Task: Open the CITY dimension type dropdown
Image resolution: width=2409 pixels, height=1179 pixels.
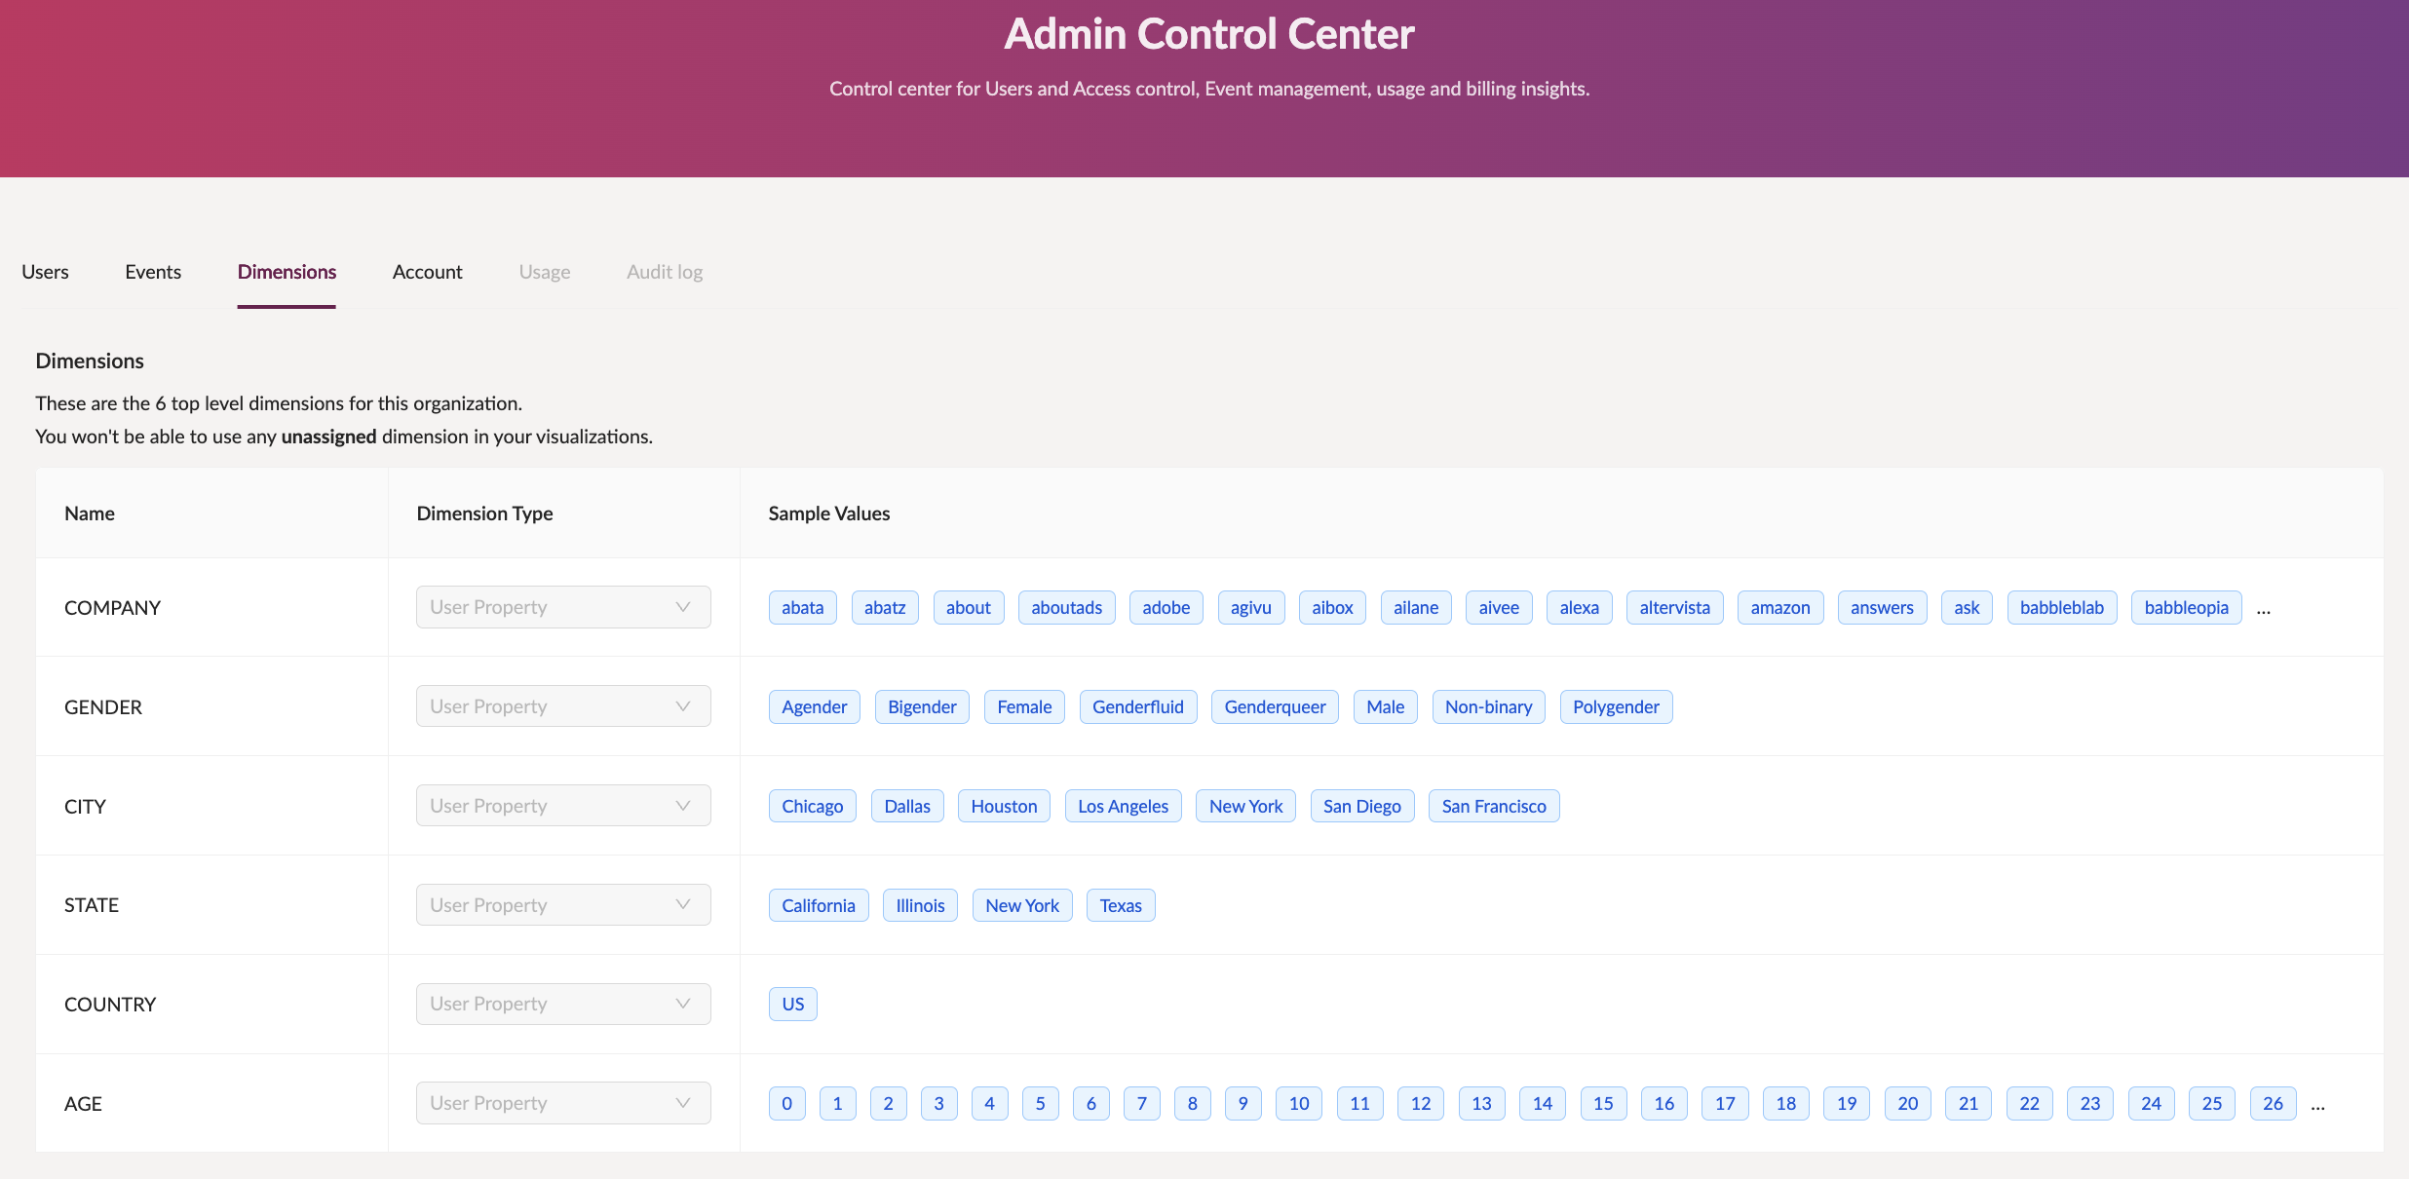Action: (562, 806)
